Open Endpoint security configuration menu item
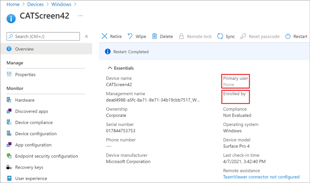The width and height of the screenshot is (310, 183). [x=46, y=156]
